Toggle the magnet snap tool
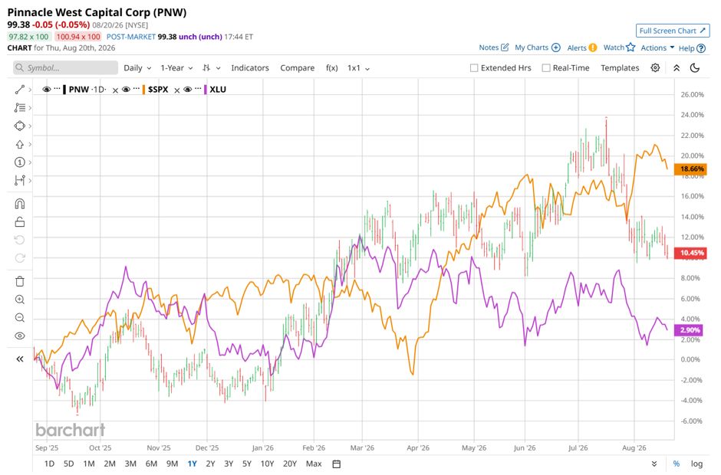The width and height of the screenshot is (721, 475). point(20,204)
